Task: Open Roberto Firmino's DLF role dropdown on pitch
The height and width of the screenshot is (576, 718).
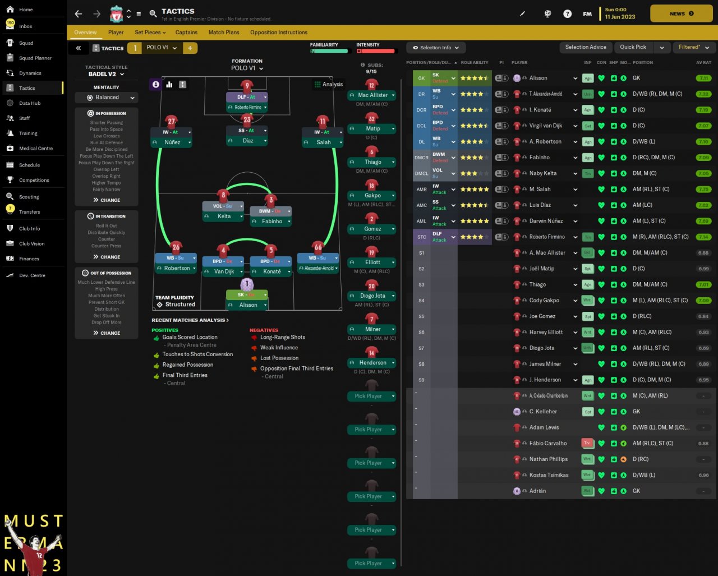Action: point(247,97)
